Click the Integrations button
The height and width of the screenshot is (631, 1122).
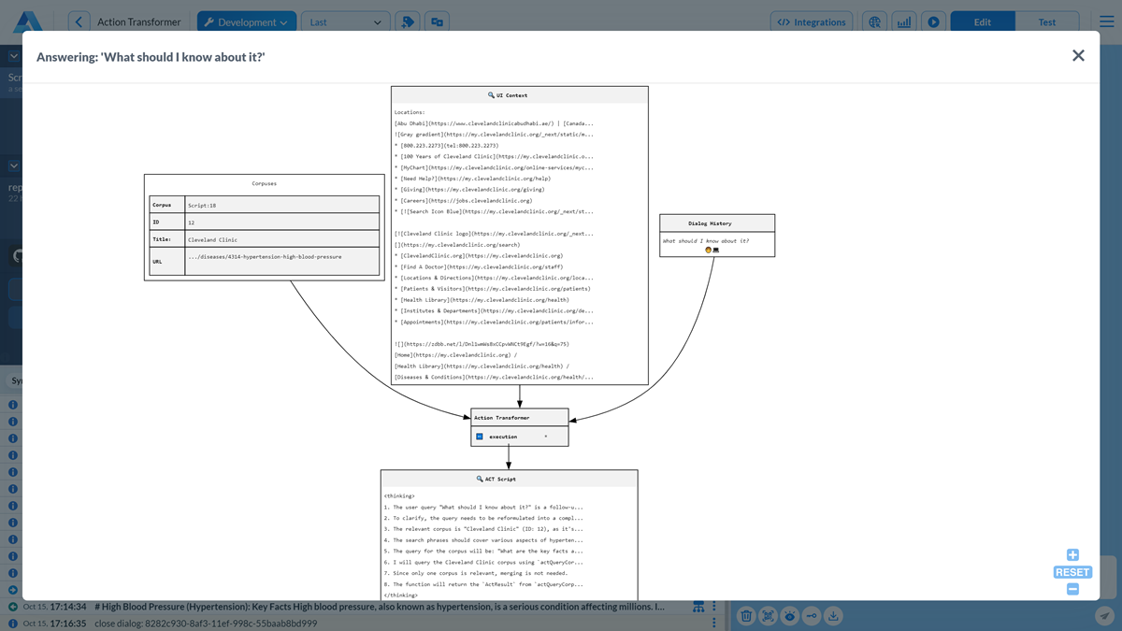coord(810,21)
